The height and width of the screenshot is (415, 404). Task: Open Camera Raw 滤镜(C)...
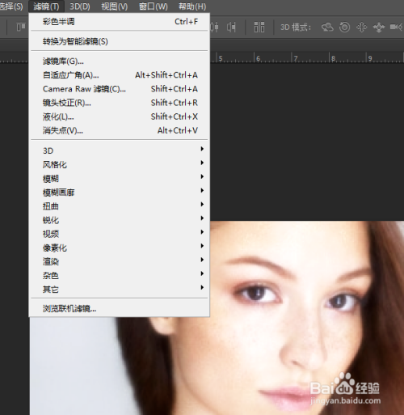(x=120, y=89)
